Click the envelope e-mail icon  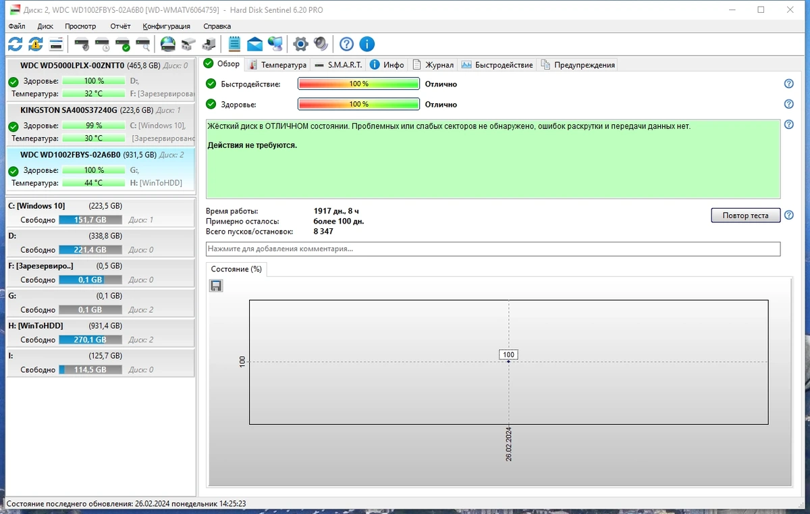point(254,45)
